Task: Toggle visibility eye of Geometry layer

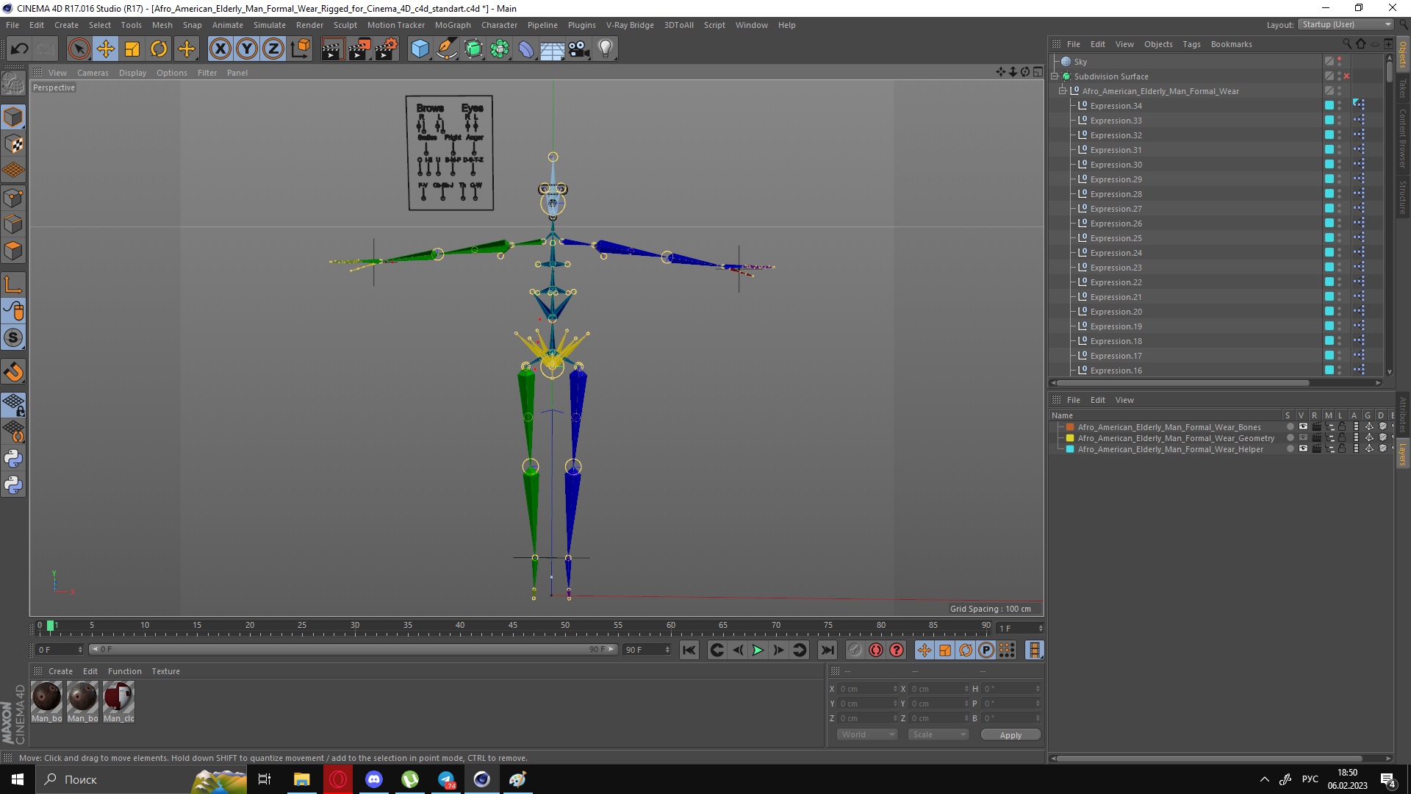Action: (1303, 438)
